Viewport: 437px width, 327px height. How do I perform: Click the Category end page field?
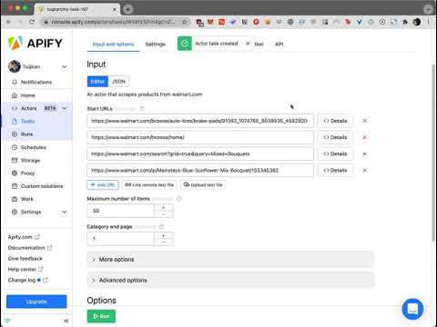pyautogui.click(x=120, y=239)
